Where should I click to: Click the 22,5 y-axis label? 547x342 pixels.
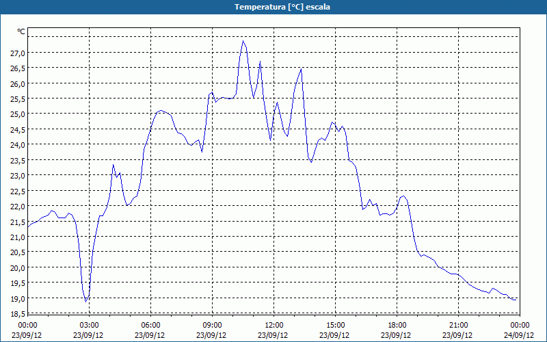point(18,191)
